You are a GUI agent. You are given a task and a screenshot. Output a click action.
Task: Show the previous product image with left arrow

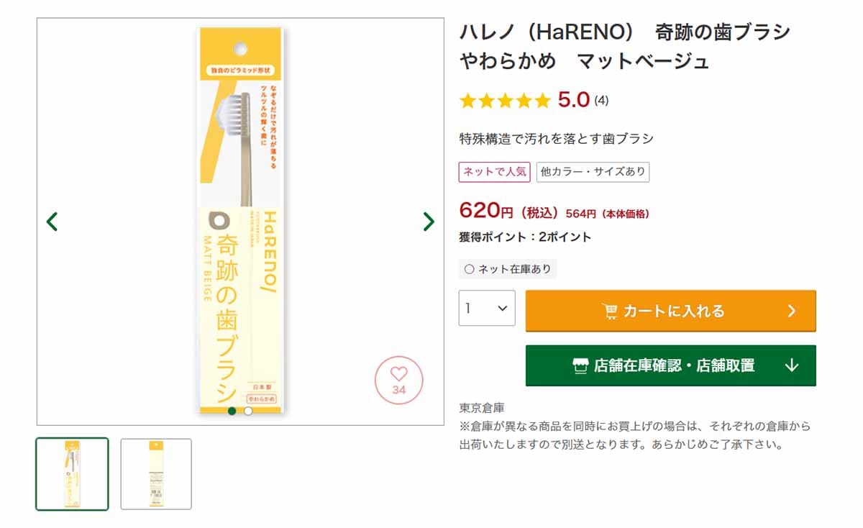pyautogui.click(x=52, y=221)
